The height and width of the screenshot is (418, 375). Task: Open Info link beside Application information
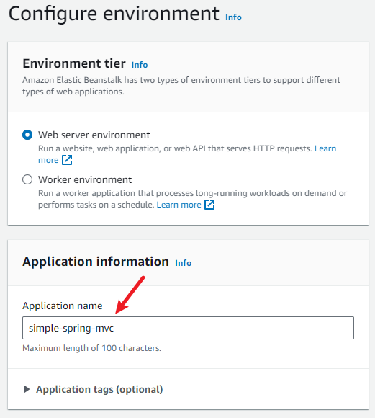pyautogui.click(x=184, y=263)
